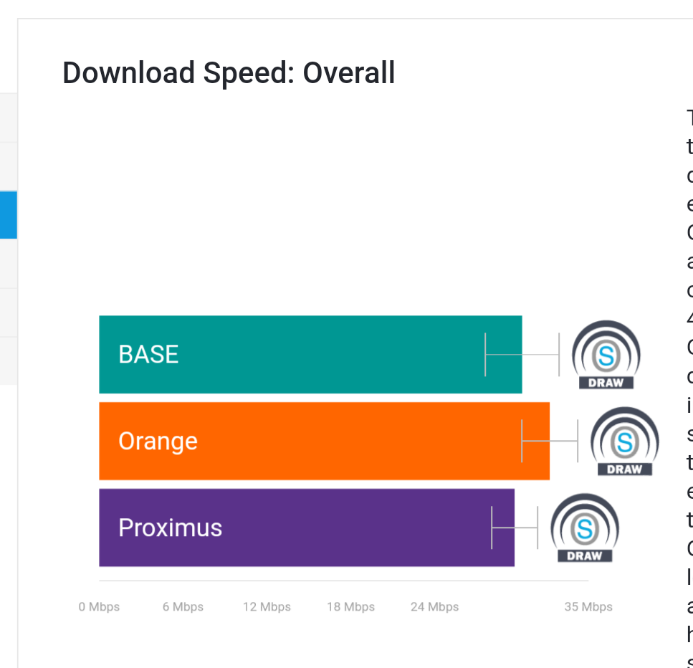Screen dimensions: 693x668
Task: Click the 12 Mbps axis tick label
Action: (267, 606)
